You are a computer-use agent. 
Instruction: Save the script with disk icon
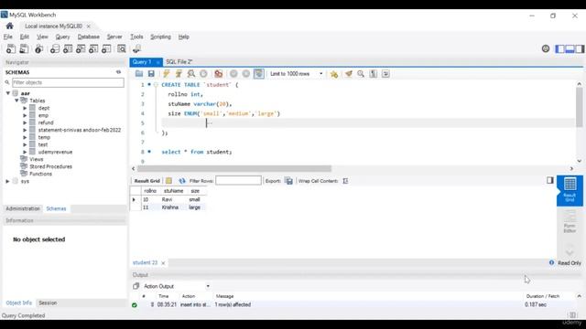coord(151,74)
